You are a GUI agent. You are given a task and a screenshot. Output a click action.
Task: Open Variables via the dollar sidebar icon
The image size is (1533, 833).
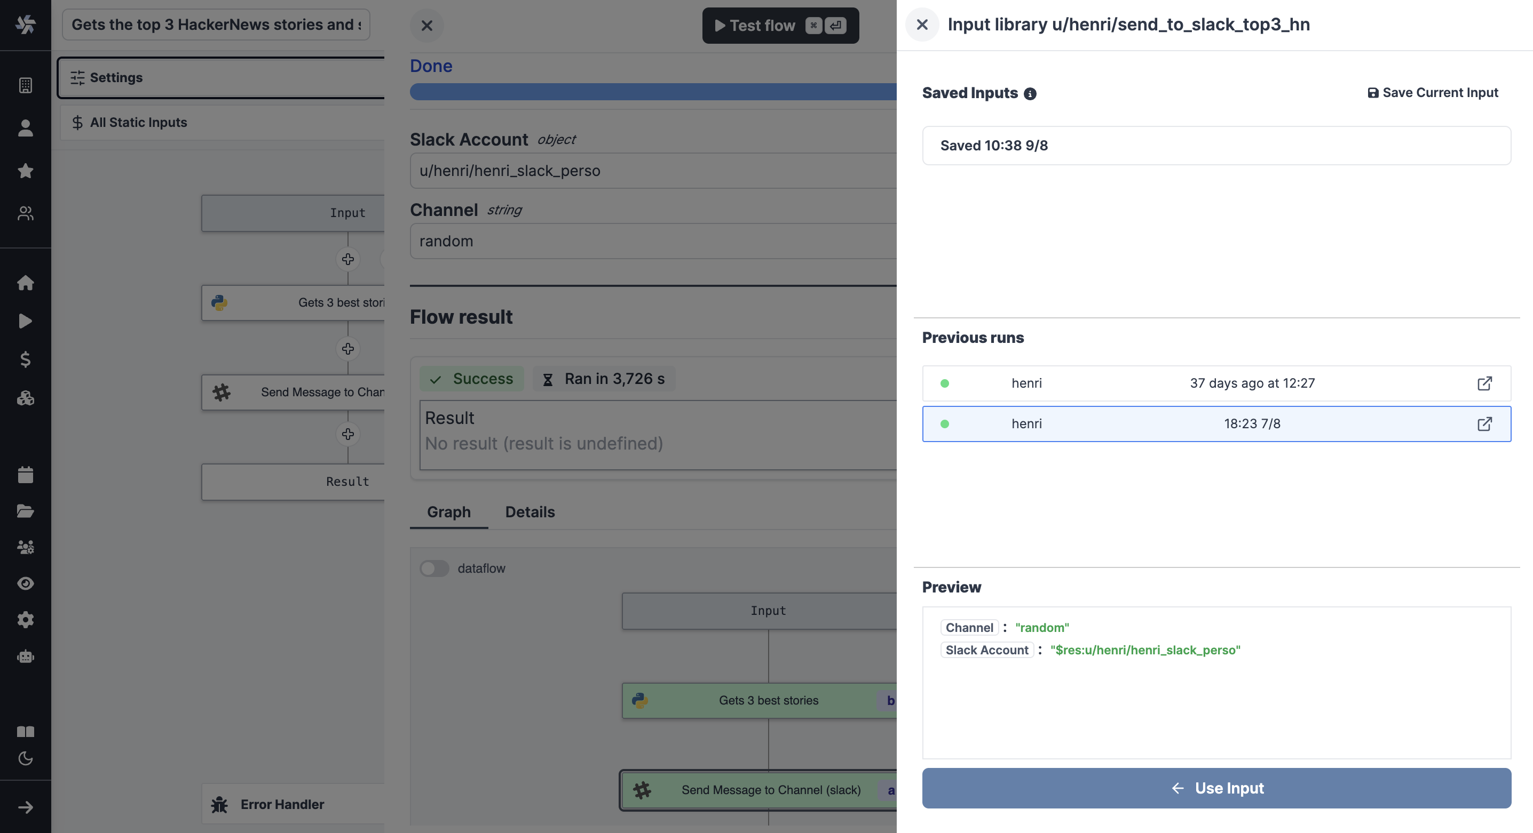(x=26, y=359)
